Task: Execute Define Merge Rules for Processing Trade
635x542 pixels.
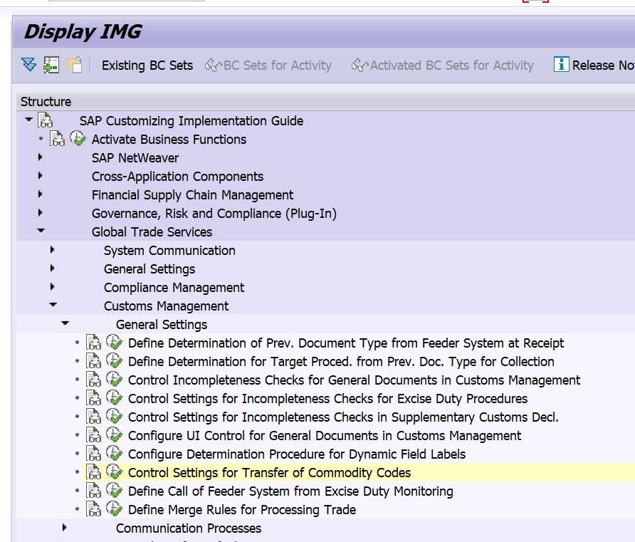Action: point(114,509)
